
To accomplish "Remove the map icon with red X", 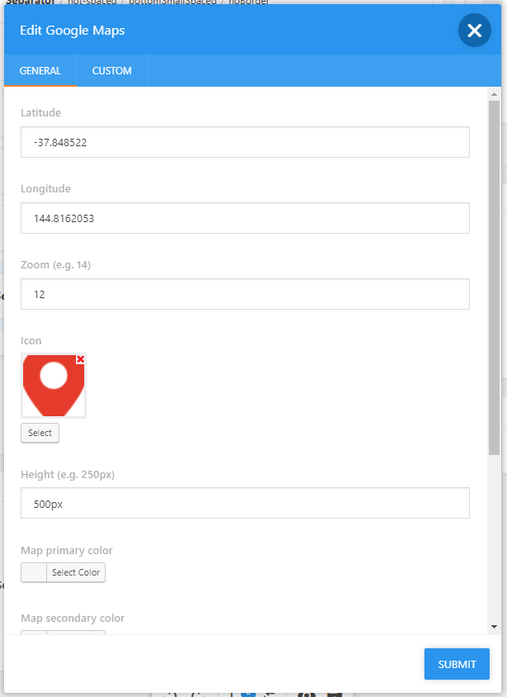I will (x=80, y=359).
